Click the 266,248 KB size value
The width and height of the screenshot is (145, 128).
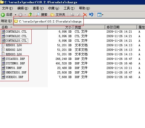click(x=64, y=59)
